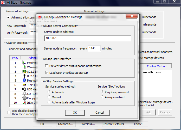181x130 pixels.
Task: Enable Prevent device status popup notifications
Action: [x=47, y=66]
